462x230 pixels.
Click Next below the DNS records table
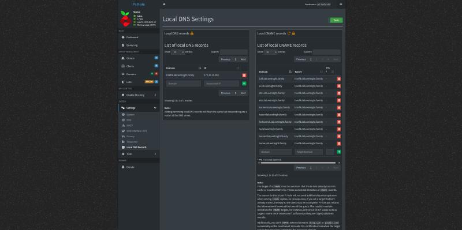tap(243, 93)
